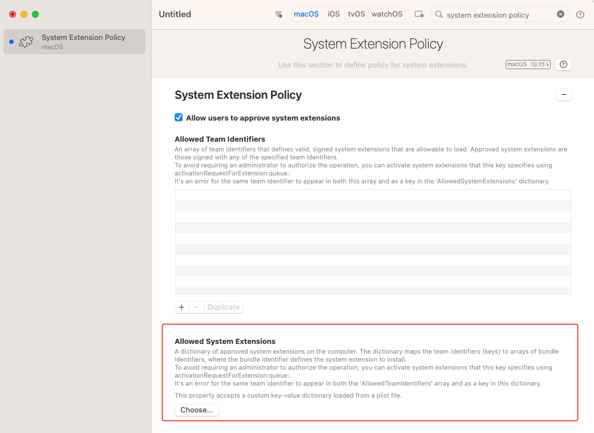Switch to the tvOS platform tab
Viewport: 594px width, 433px height.
coord(356,14)
